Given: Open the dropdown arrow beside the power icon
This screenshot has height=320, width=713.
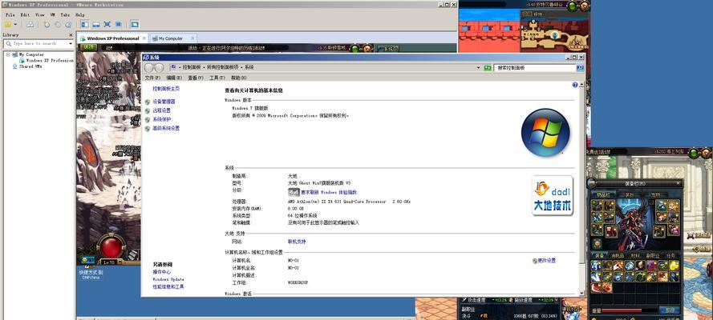Looking at the screenshot, I should 15,25.
